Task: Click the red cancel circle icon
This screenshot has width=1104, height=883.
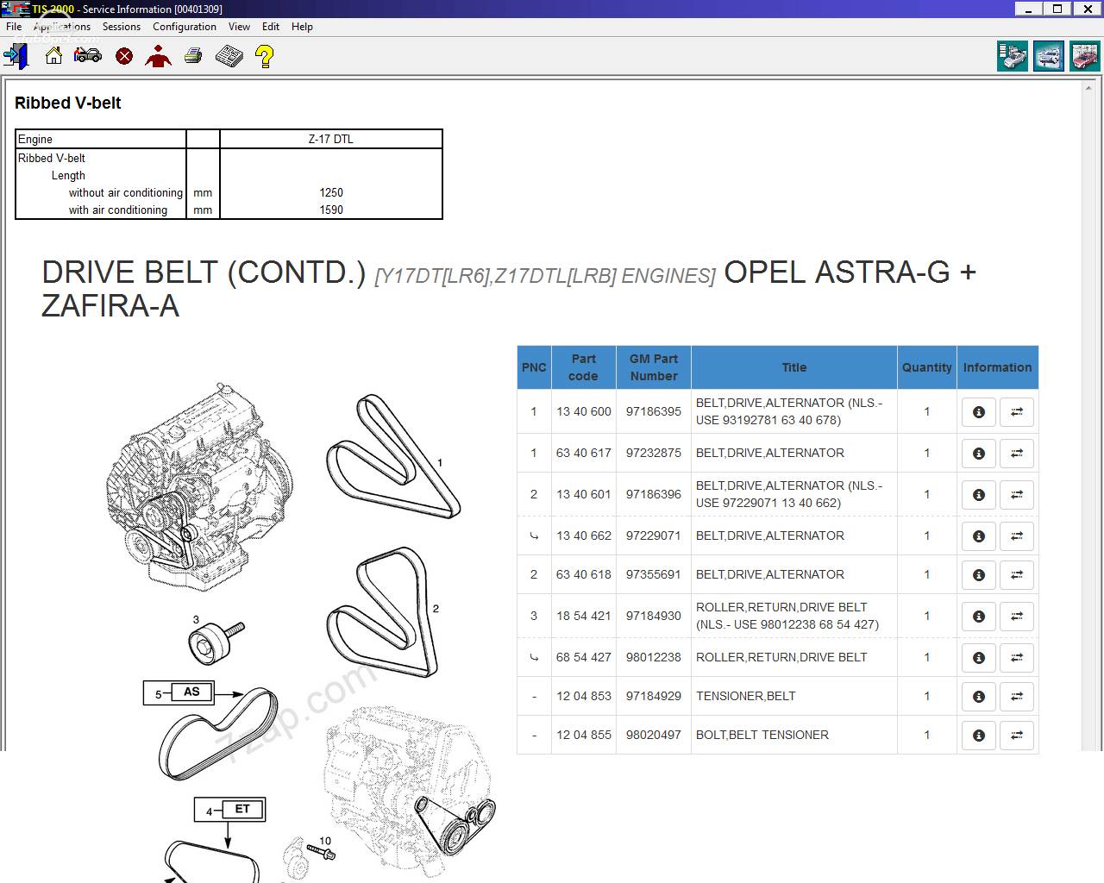Action: (x=124, y=57)
